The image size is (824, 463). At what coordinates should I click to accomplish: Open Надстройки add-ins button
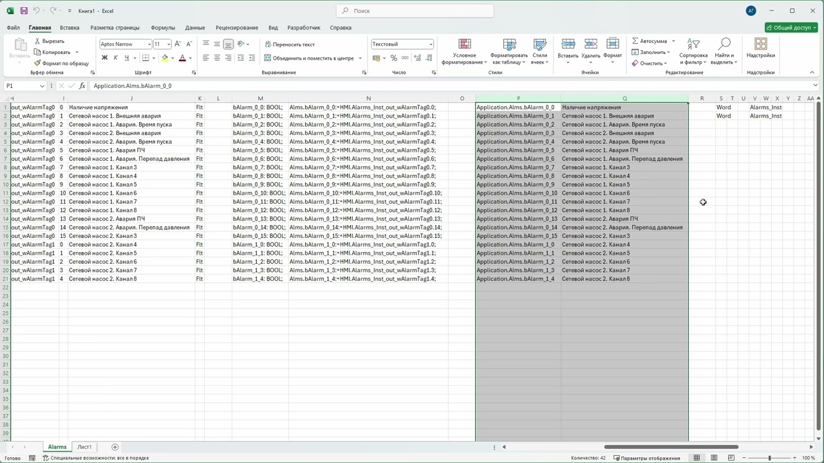tap(761, 48)
